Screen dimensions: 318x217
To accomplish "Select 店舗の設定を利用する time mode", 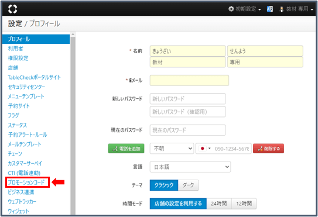I will [178, 204].
